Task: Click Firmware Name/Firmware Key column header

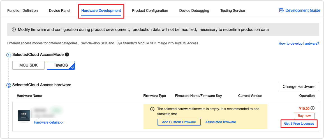Action: click(x=198, y=96)
